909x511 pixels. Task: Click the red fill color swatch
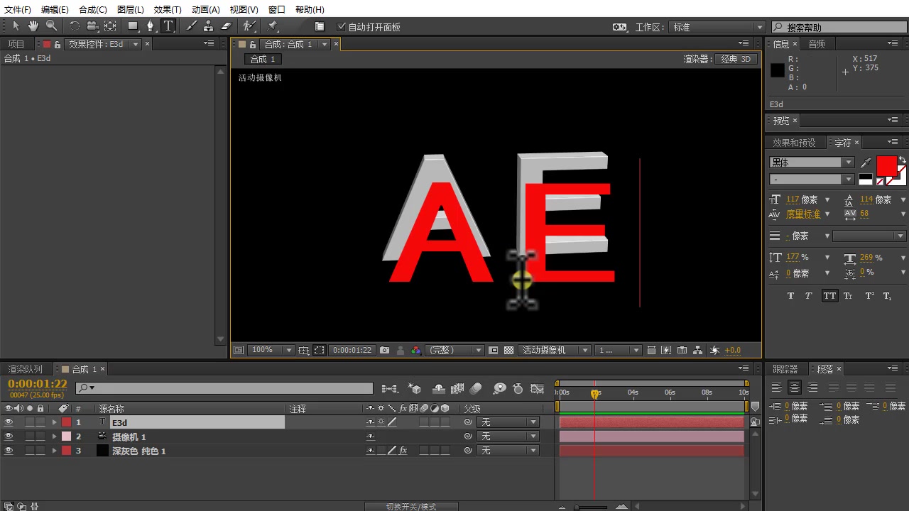(x=886, y=166)
